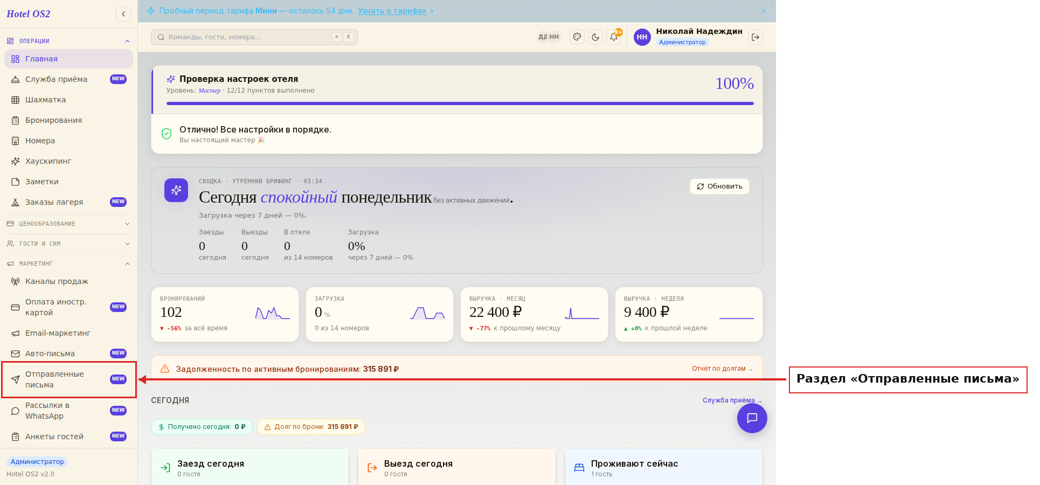The width and height of the screenshot is (1040, 485).
Task: Open the Анкеты гостей clipboard icon
Action: coord(15,436)
